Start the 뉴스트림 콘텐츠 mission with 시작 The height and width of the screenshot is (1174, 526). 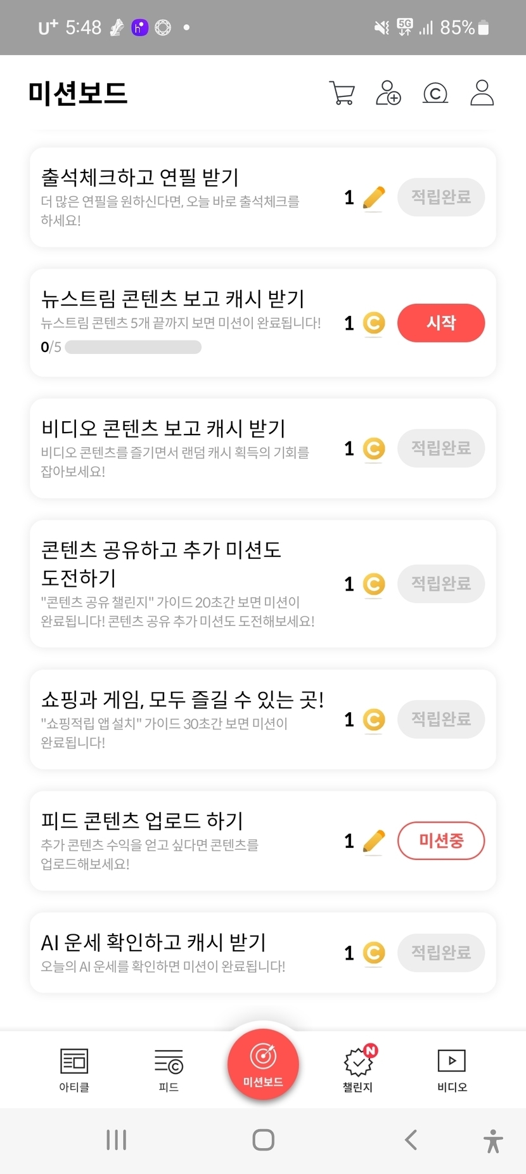(x=441, y=323)
